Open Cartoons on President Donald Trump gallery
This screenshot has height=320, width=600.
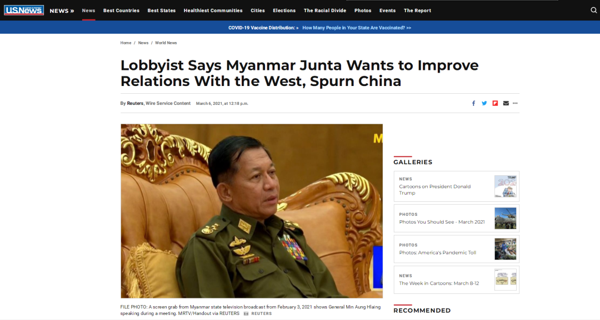tap(457, 186)
